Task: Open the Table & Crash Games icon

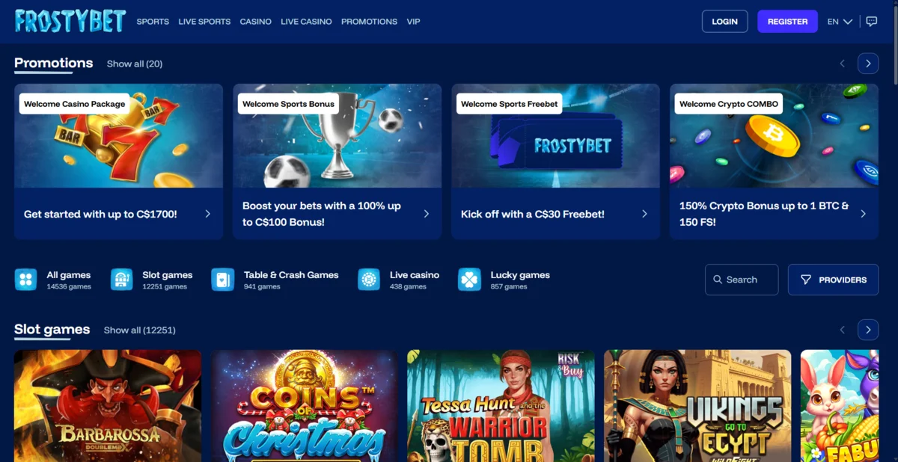Action: (223, 280)
